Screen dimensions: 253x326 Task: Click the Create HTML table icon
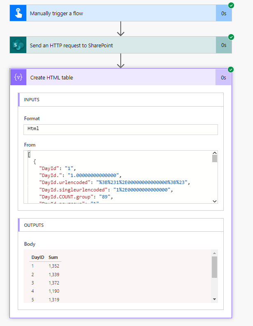18,77
